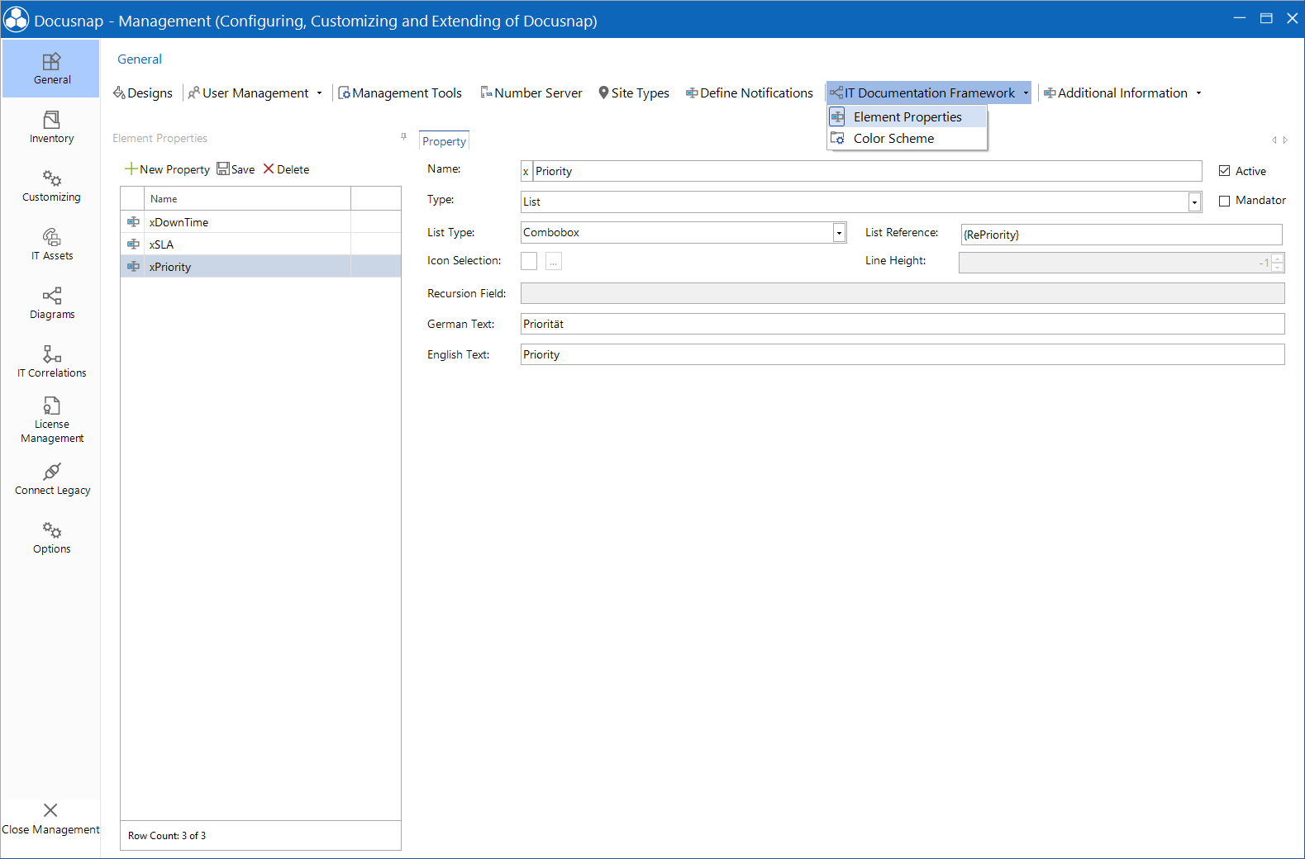Expand the Additional Information dropdown
This screenshot has height=859, width=1305.
[1198, 93]
